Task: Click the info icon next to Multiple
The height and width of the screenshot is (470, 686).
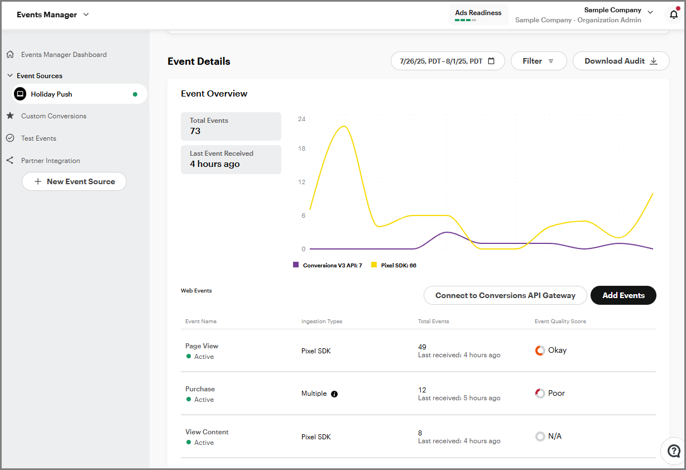Action: tap(334, 394)
